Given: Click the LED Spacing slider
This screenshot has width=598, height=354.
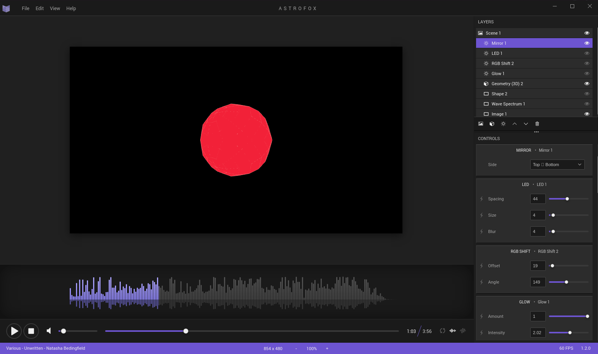Looking at the screenshot, I should pyautogui.click(x=569, y=199).
